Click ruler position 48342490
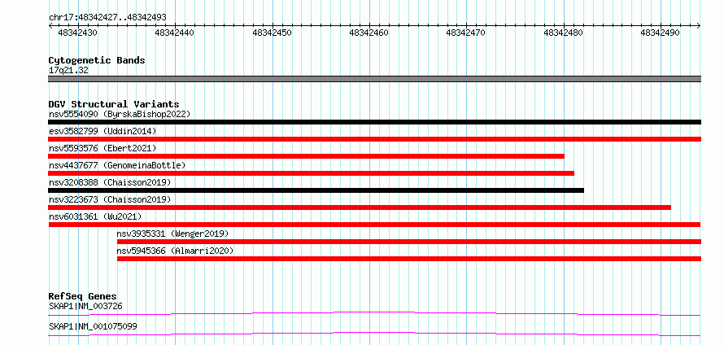 click(x=661, y=33)
